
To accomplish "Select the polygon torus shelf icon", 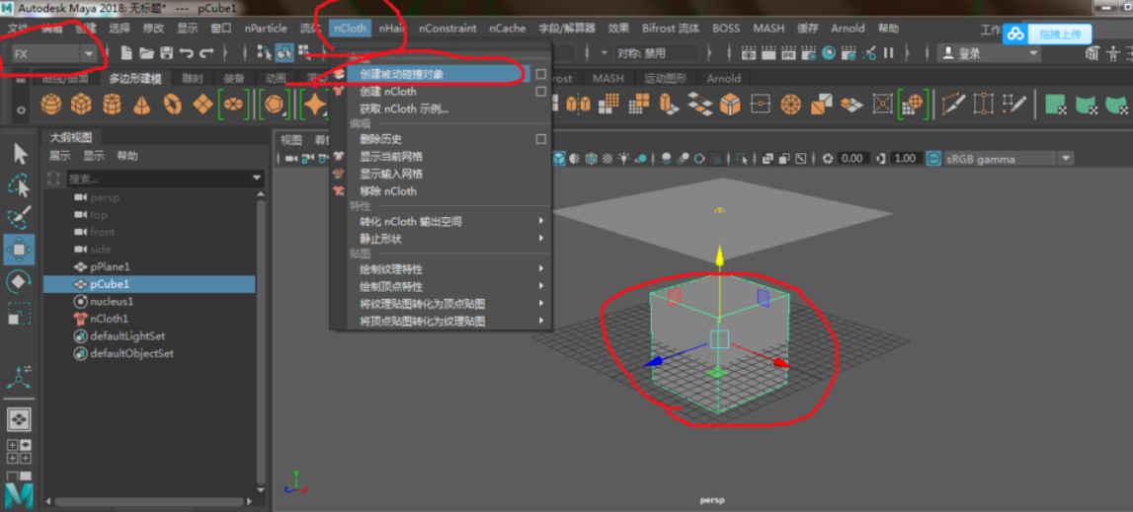I will tap(172, 105).
